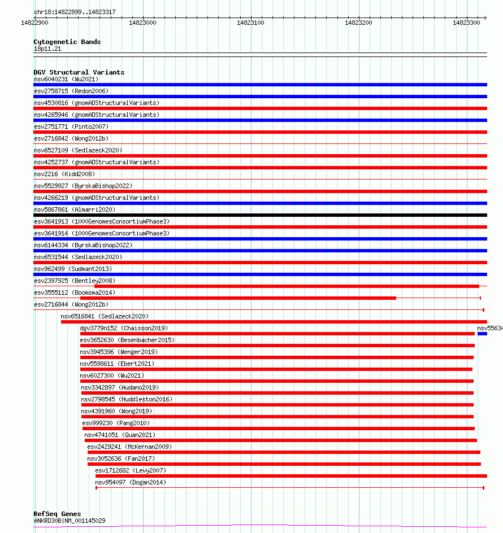Click the Cytogenetic Bands track title
503x533 pixels.
[67, 42]
